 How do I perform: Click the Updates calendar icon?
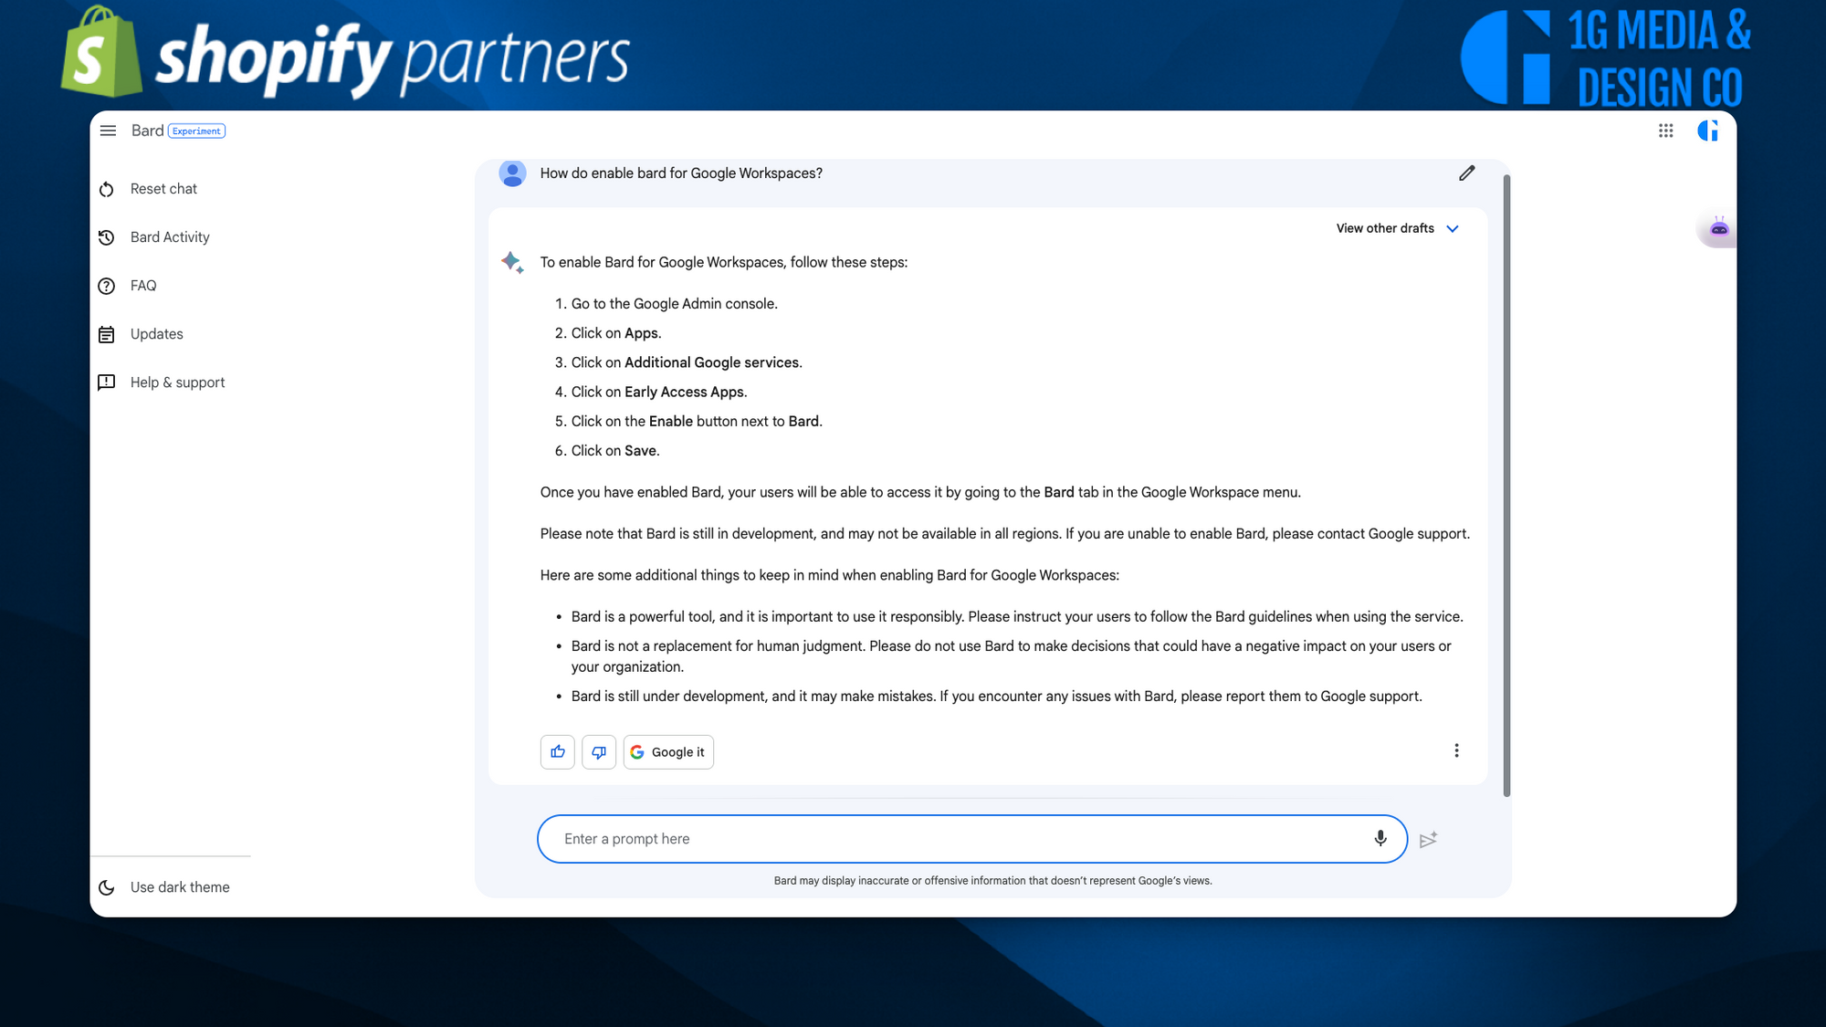(x=105, y=333)
